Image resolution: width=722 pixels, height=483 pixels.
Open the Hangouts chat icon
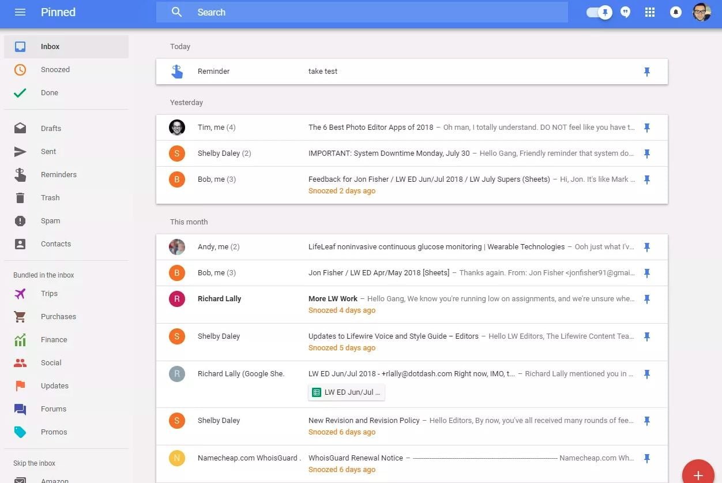tap(626, 12)
